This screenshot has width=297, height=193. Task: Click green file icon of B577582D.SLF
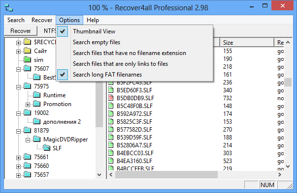coord(111,129)
